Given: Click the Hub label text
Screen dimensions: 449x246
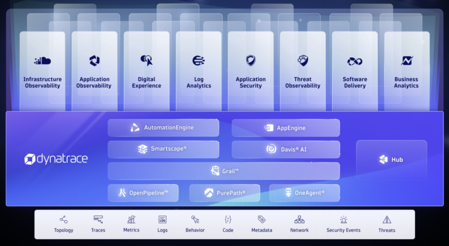Looking at the screenshot, I should click(x=397, y=160).
